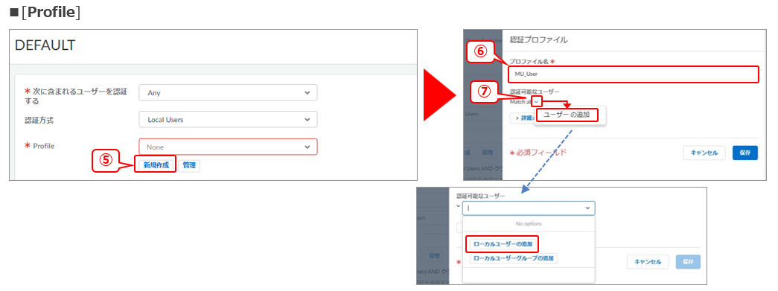The height and width of the screenshot is (291, 778).
Task: Open the 'Any' user authentication dropdown
Action: click(228, 92)
